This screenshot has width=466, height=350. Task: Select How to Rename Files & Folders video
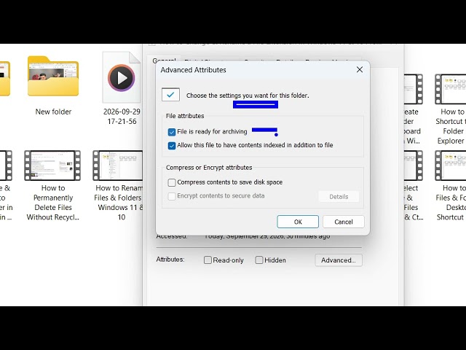[x=118, y=166]
